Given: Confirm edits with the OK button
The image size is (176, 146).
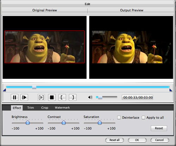Looking at the screenshot, I should point(137,140).
